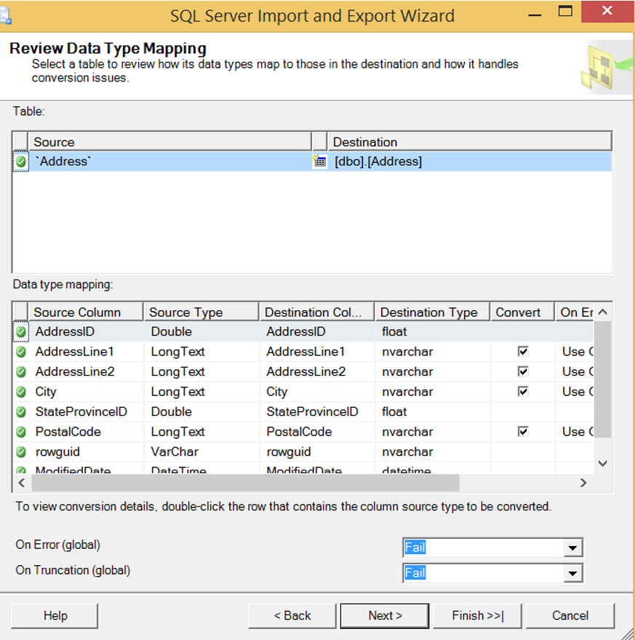Click the nvarchar type cell in rowguid row
The height and width of the screenshot is (640, 635).
click(x=432, y=451)
